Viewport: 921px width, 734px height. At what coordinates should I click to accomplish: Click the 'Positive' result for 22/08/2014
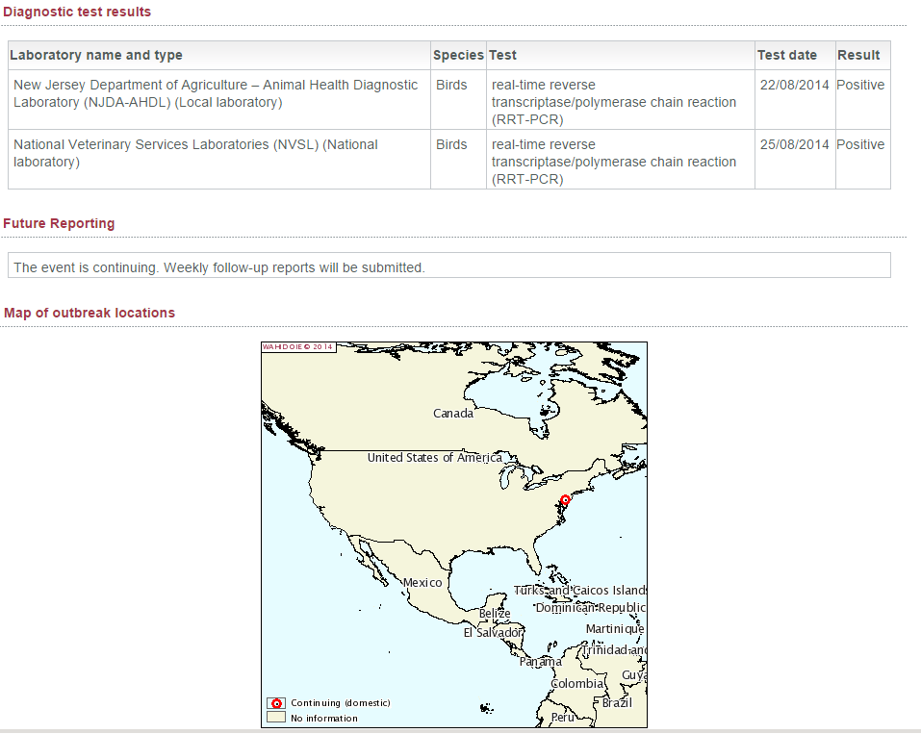pos(860,86)
